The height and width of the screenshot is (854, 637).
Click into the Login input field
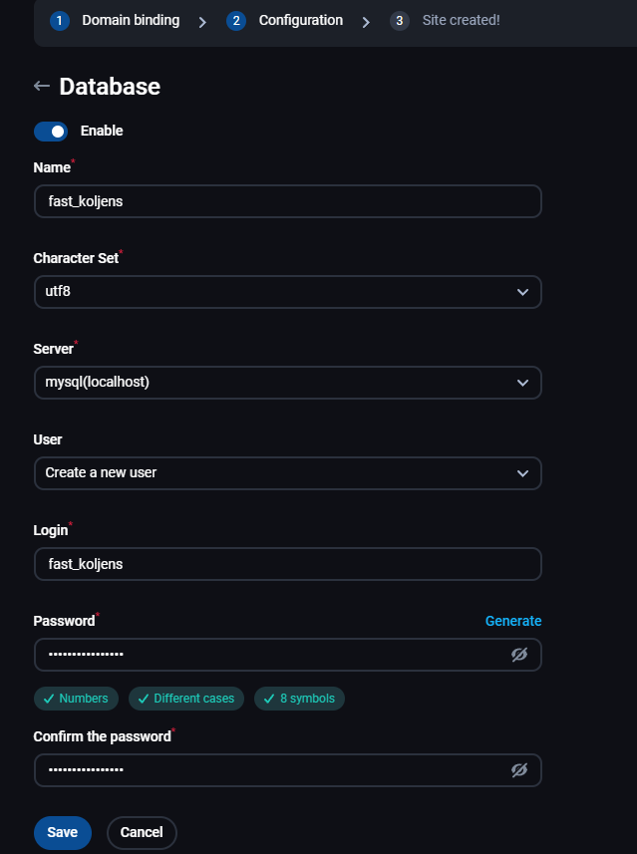[x=288, y=564]
